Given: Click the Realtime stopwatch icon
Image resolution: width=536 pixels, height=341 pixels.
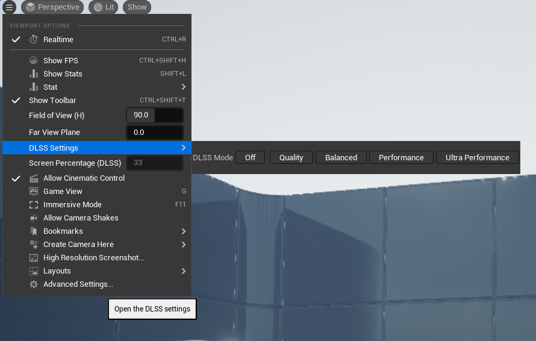Looking at the screenshot, I should (34, 39).
